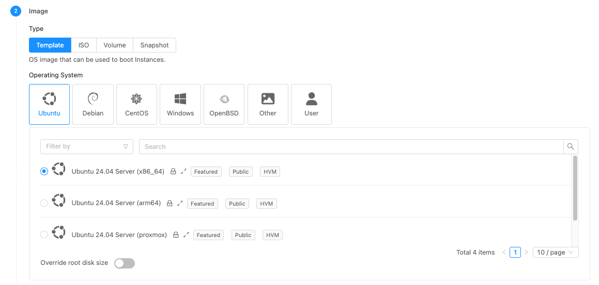599x285 pixels.
Task: Click resize arrows icon on arm64 row
Action: click(180, 204)
